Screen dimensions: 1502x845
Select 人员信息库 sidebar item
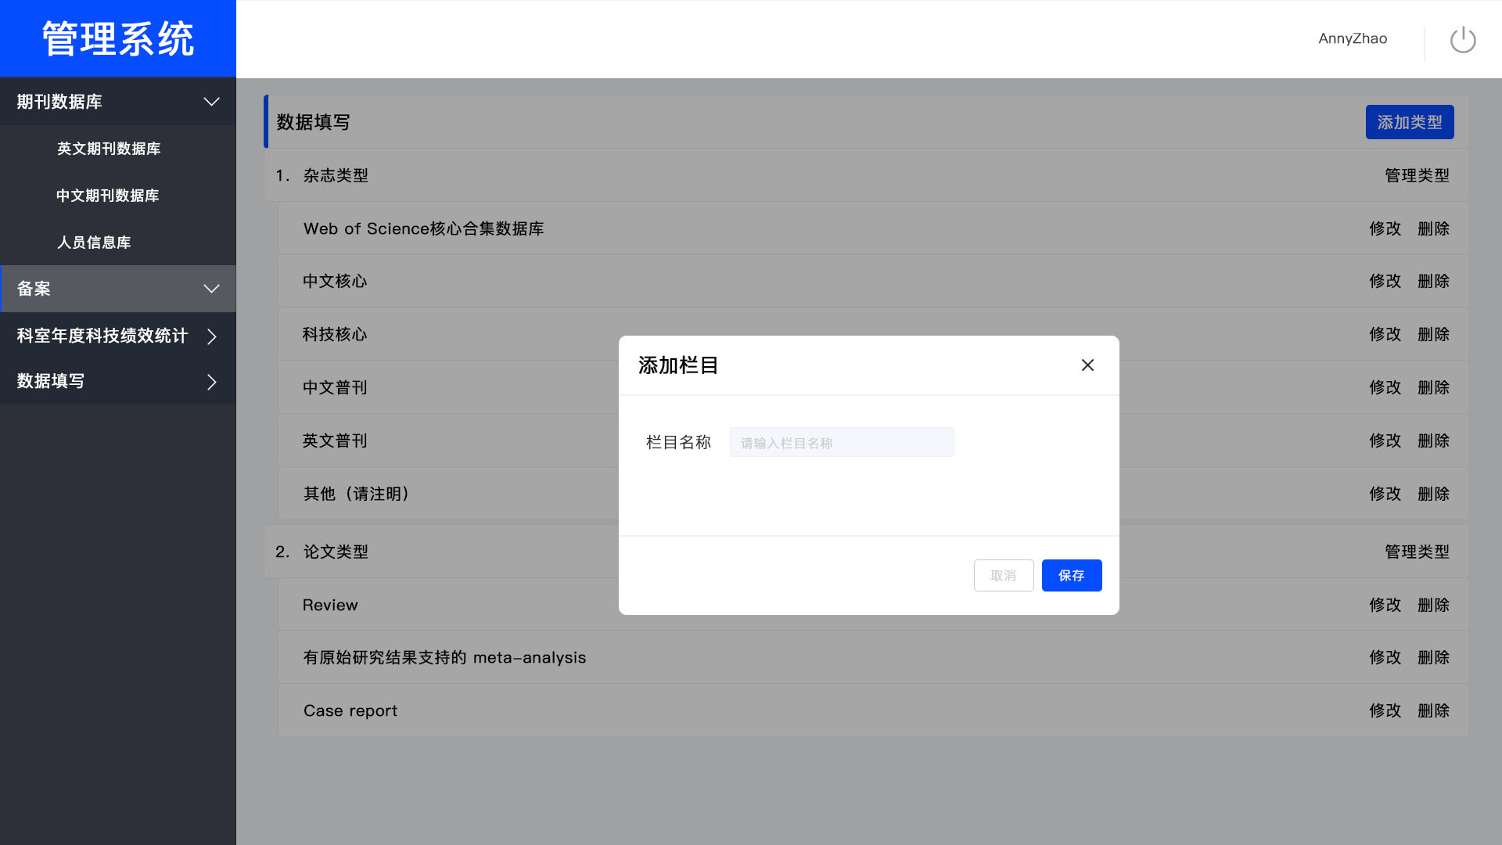[x=94, y=243]
